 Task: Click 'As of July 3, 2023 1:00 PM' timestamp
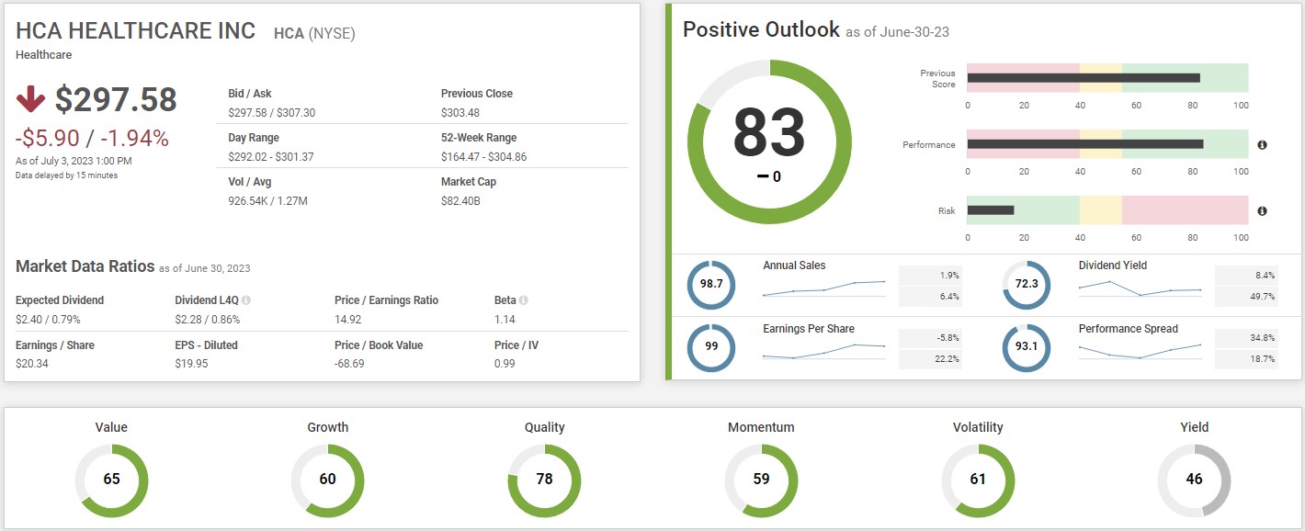74,162
